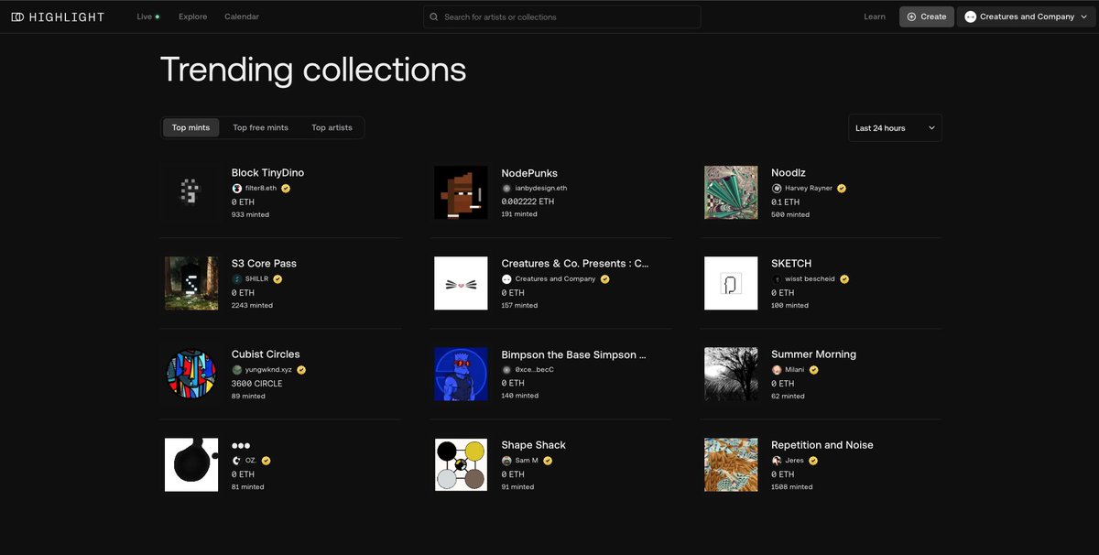Screen dimensions: 1099x555
Task: Click the Harvey Rayner artist avatar
Action: point(777,189)
